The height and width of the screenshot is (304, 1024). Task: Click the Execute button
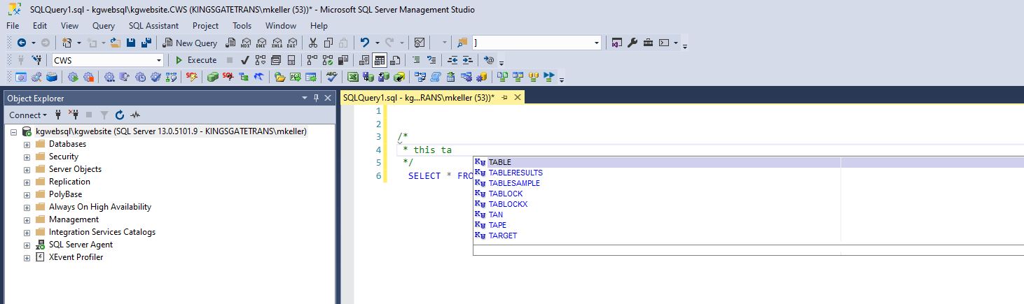(x=196, y=60)
